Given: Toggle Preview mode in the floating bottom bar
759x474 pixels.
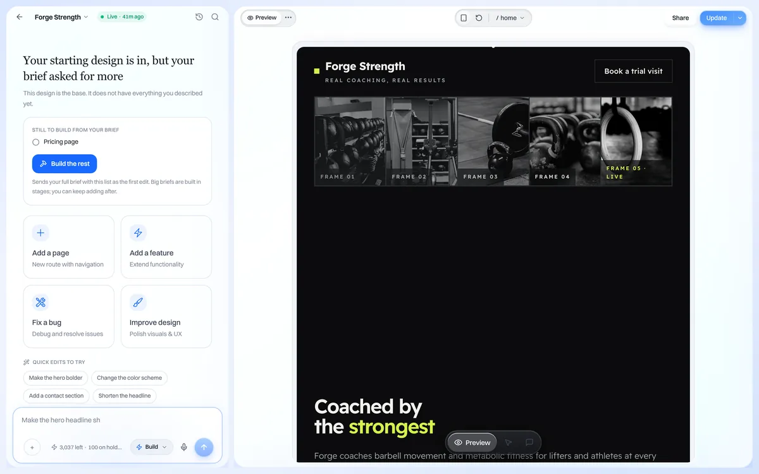Looking at the screenshot, I should (x=472, y=442).
